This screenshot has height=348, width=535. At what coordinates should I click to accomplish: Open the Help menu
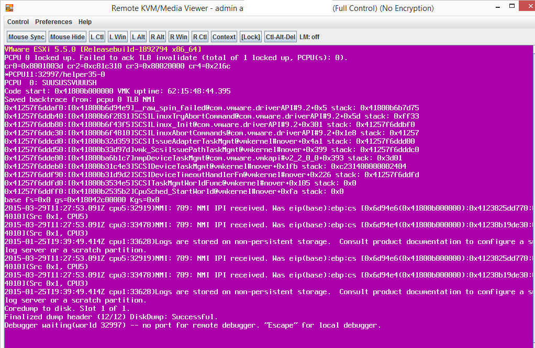click(85, 22)
